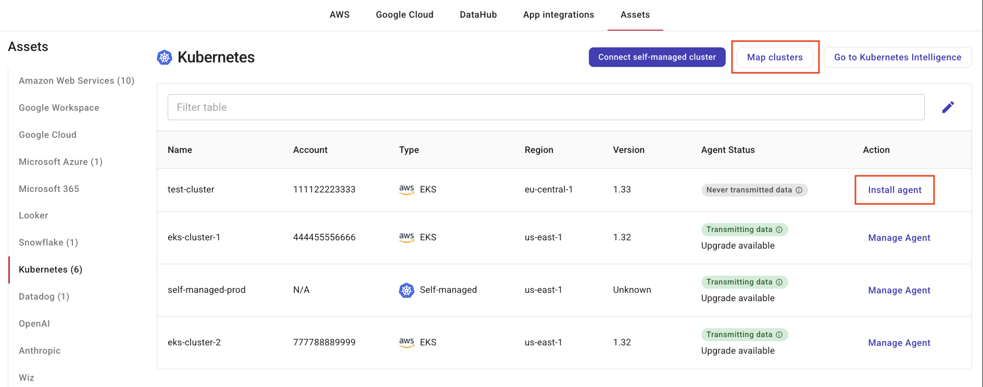Click the Self-managed type label
Image resolution: width=983 pixels, height=387 pixels.
(448, 290)
